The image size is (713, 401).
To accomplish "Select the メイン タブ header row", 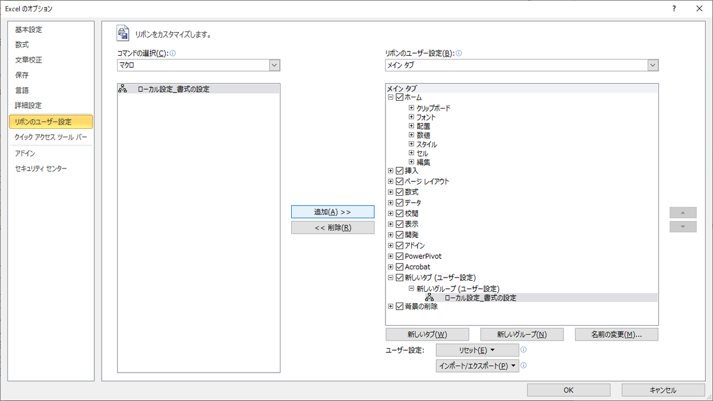I will coord(522,88).
